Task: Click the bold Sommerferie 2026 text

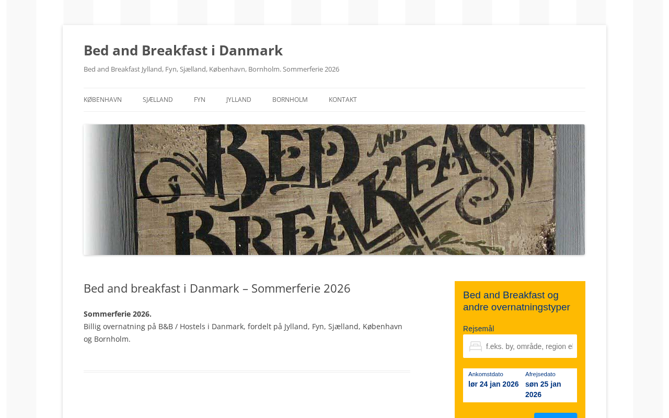Action: pos(118,314)
